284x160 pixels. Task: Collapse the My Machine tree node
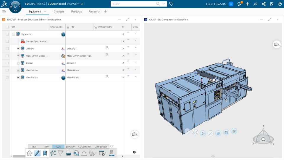tap(13, 34)
